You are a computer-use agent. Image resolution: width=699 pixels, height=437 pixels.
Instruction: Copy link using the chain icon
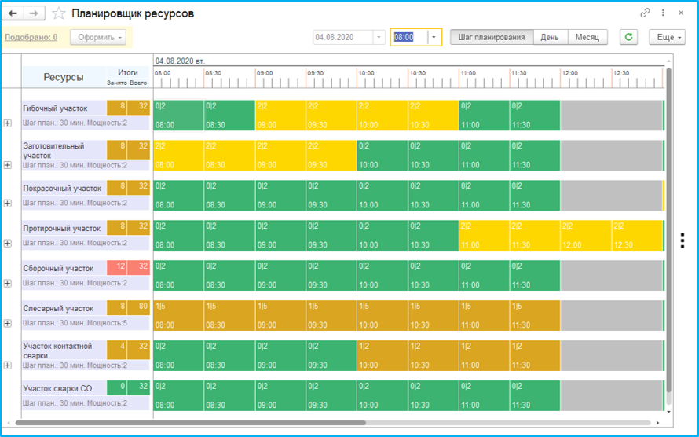[x=645, y=13]
